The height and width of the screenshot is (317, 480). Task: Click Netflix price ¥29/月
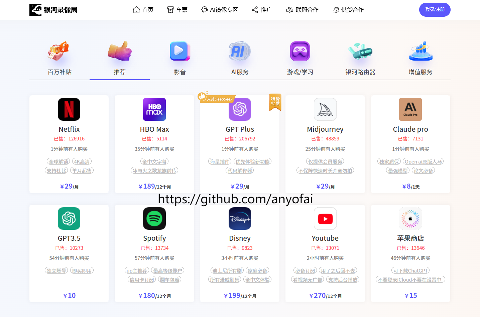[69, 186]
